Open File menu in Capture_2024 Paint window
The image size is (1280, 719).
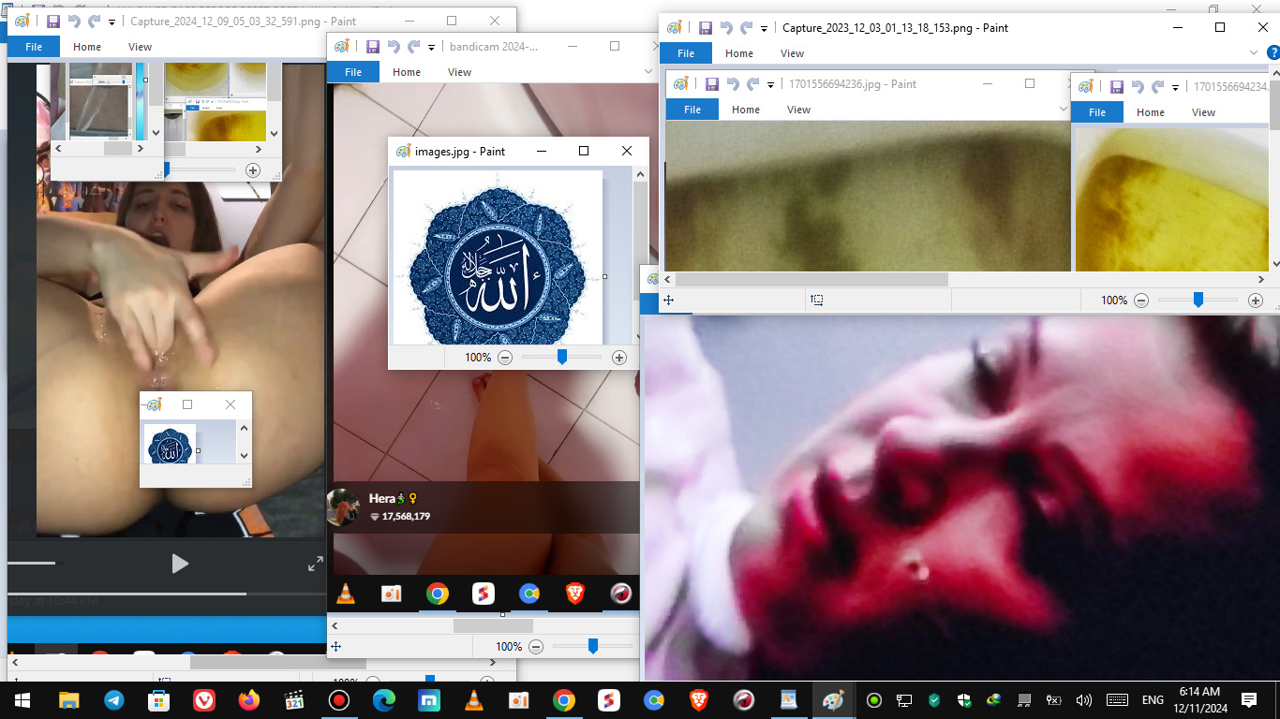pos(34,47)
